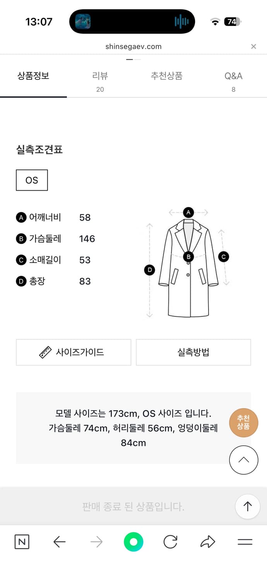
Task: Switch to the 리뷰 tab
Action: point(100,76)
